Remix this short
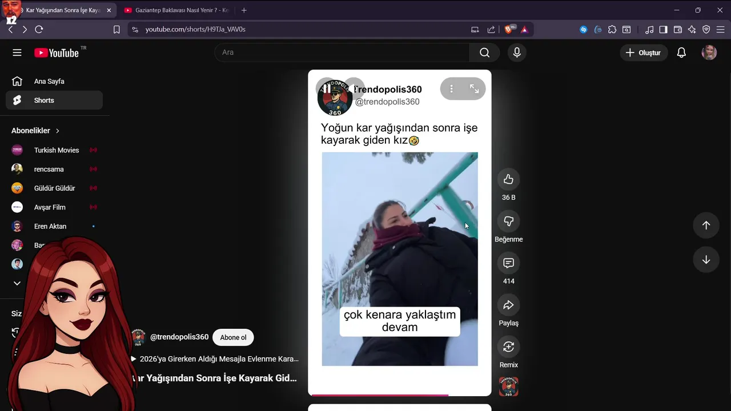 pos(508,346)
